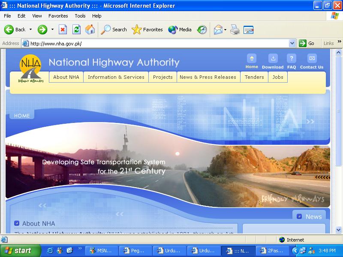Refresh the page with green arrows icon

click(x=76, y=30)
